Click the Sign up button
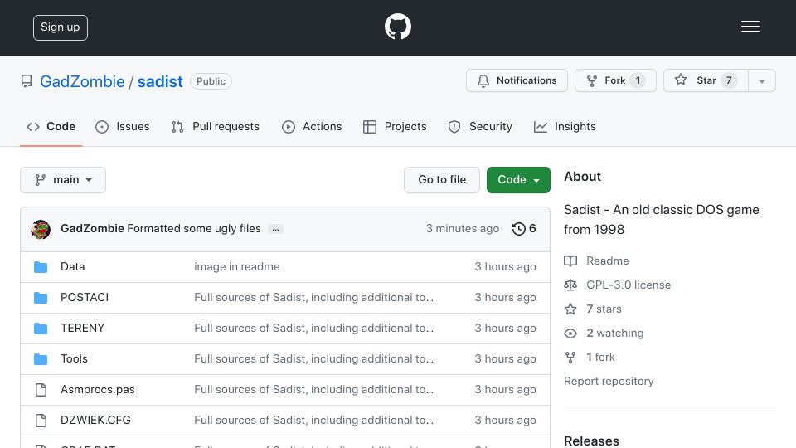 click(61, 27)
